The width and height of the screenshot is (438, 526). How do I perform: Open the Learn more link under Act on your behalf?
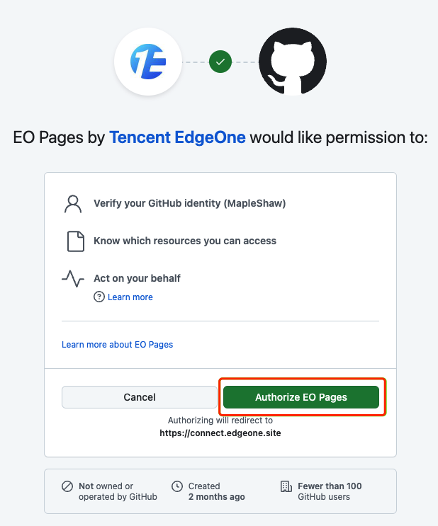[130, 297]
